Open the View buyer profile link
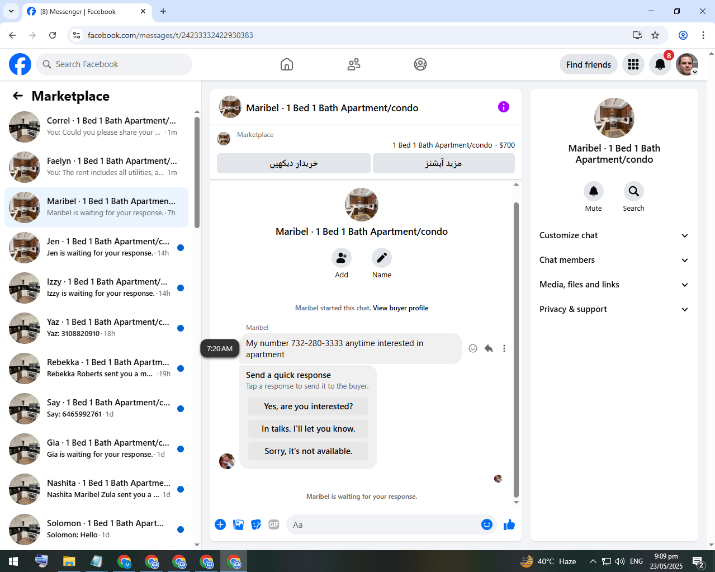 [400, 308]
